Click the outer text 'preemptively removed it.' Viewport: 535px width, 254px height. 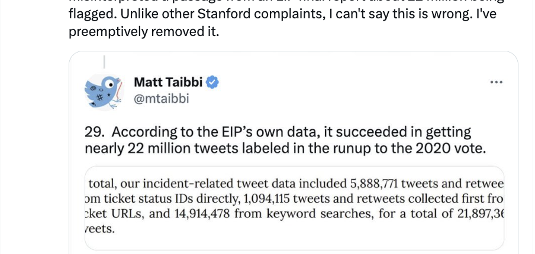point(144,32)
